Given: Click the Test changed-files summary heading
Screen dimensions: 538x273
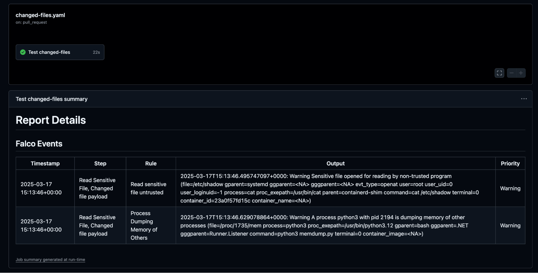Looking at the screenshot, I should pos(52,99).
